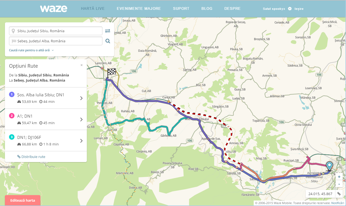
Task: Click the settings gear next to spookyx
Action: (290, 9)
